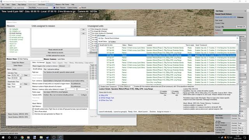Click the add units '>>' arrow button
Screen dimensions: 249x140
coord(83,30)
